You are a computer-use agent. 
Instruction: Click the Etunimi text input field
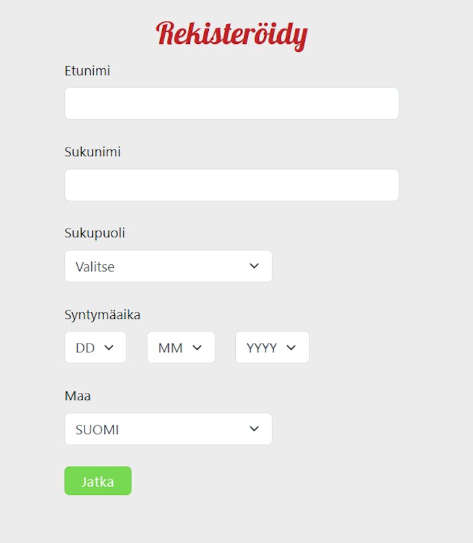click(x=231, y=103)
